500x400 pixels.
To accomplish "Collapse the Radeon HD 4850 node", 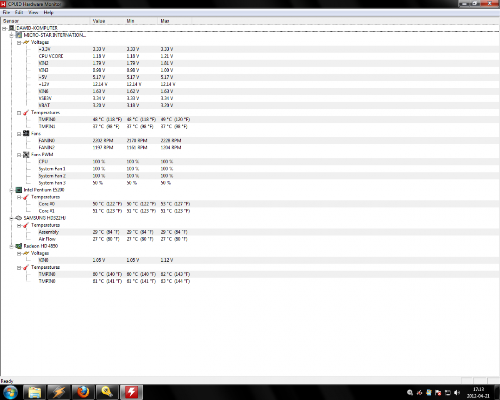I will tap(11, 246).
